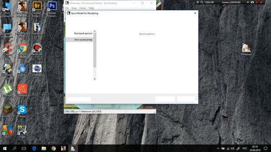The image size is (271, 152).
Task: Open the volume control in system tray
Action: (x=232, y=148)
